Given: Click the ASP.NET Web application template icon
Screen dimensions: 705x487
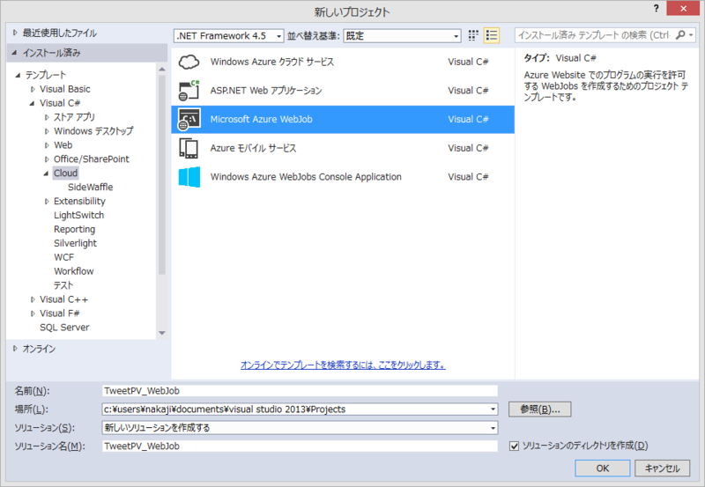Looking at the screenshot, I should pyautogui.click(x=189, y=91).
